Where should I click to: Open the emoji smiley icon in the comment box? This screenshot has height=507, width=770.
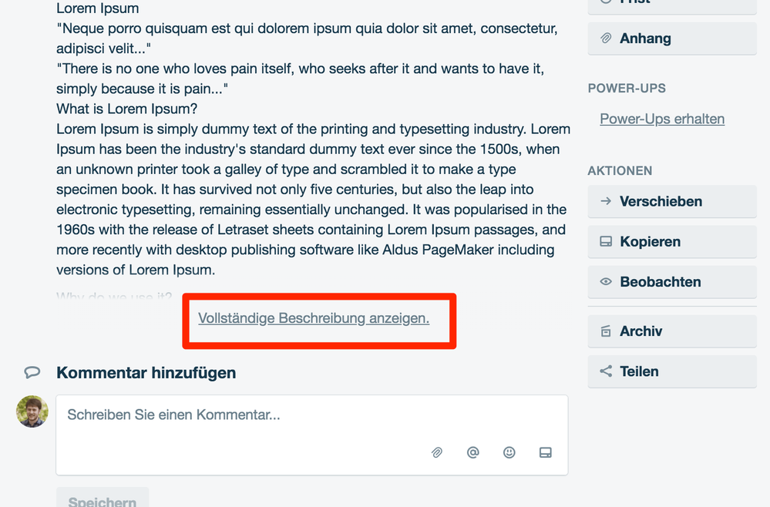click(x=509, y=452)
